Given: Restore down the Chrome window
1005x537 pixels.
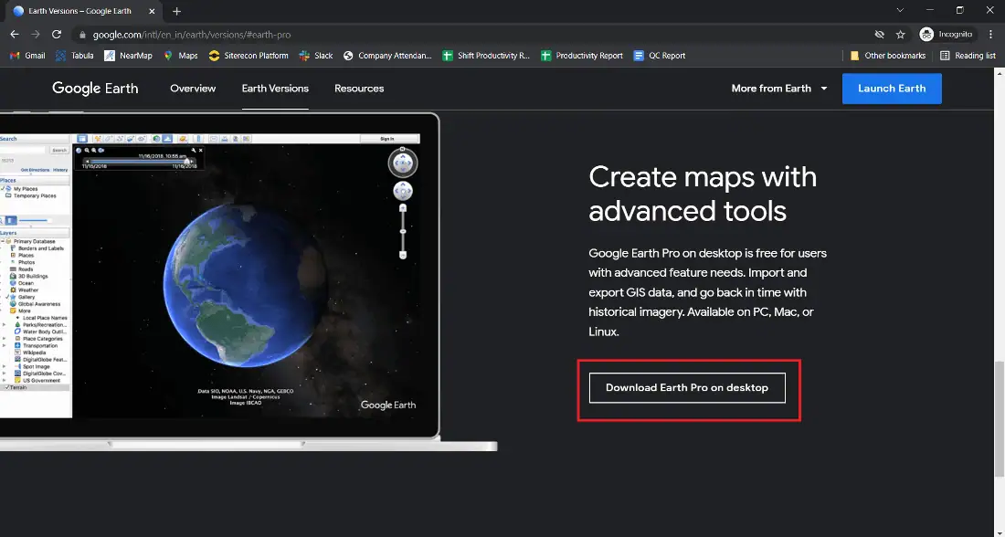Looking at the screenshot, I should (x=959, y=10).
